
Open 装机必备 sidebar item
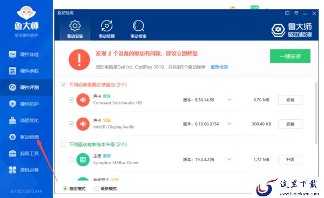24,170
